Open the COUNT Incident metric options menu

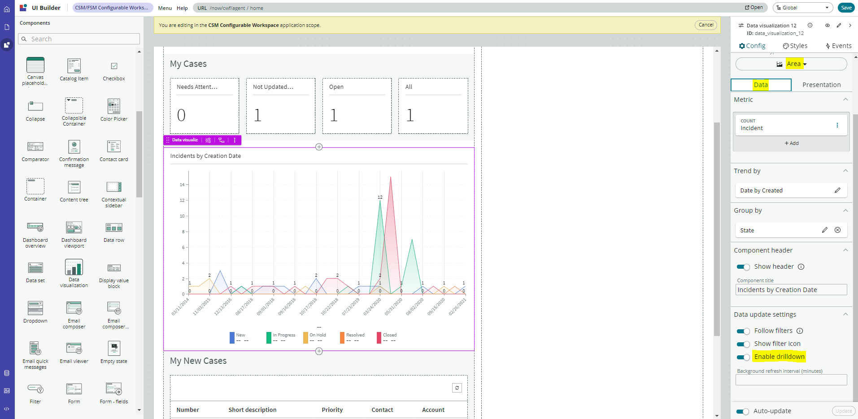(837, 125)
